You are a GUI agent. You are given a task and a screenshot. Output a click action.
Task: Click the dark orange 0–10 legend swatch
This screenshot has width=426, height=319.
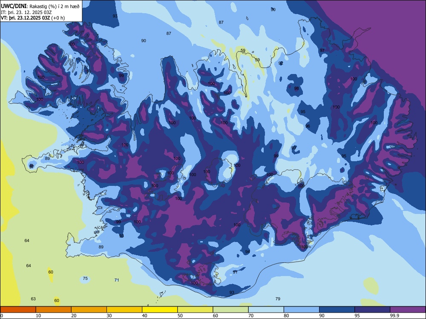click(x=18, y=310)
